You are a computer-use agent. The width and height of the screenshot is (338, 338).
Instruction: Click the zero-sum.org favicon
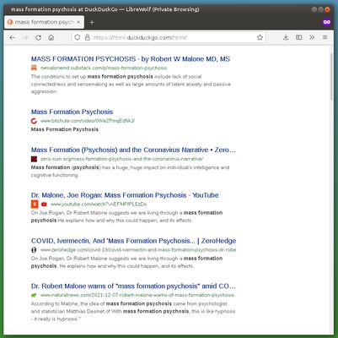point(34,159)
